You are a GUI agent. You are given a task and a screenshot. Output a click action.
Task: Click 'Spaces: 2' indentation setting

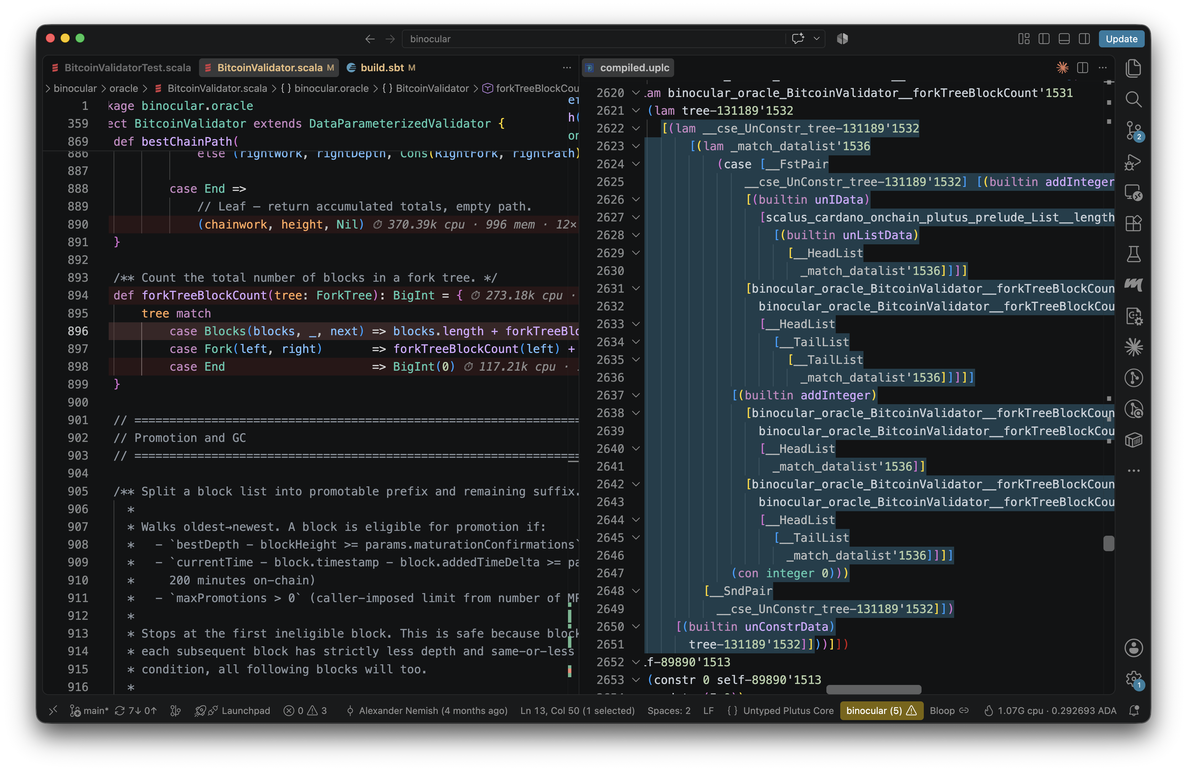pyautogui.click(x=669, y=710)
